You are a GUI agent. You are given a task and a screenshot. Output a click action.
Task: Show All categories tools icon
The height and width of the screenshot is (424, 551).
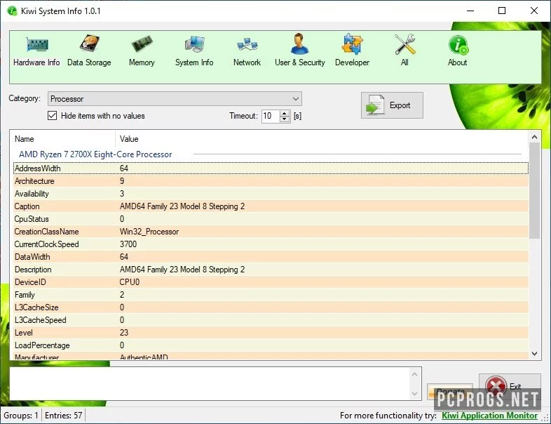click(x=404, y=45)
